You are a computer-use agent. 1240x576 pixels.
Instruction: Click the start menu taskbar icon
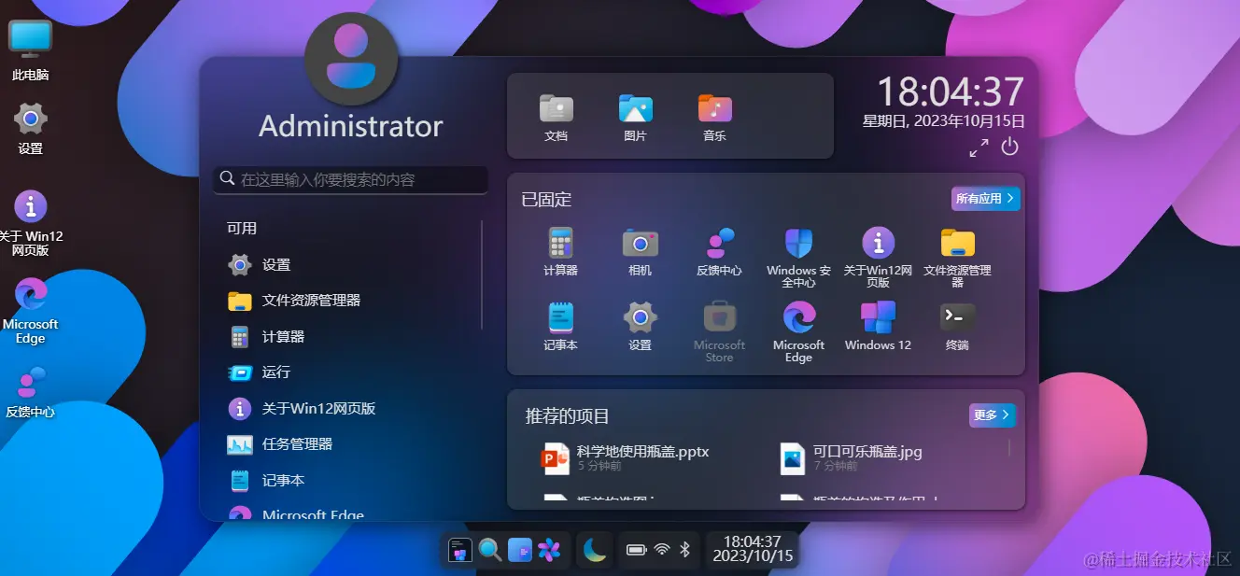coord(459,550)
